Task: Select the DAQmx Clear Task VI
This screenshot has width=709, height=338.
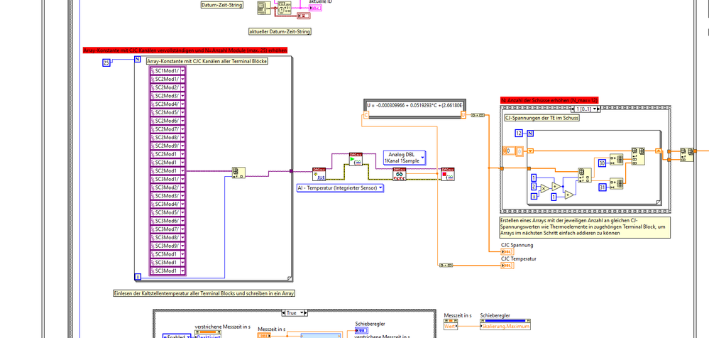Action: pyautogui.click(x=448, y=174)
